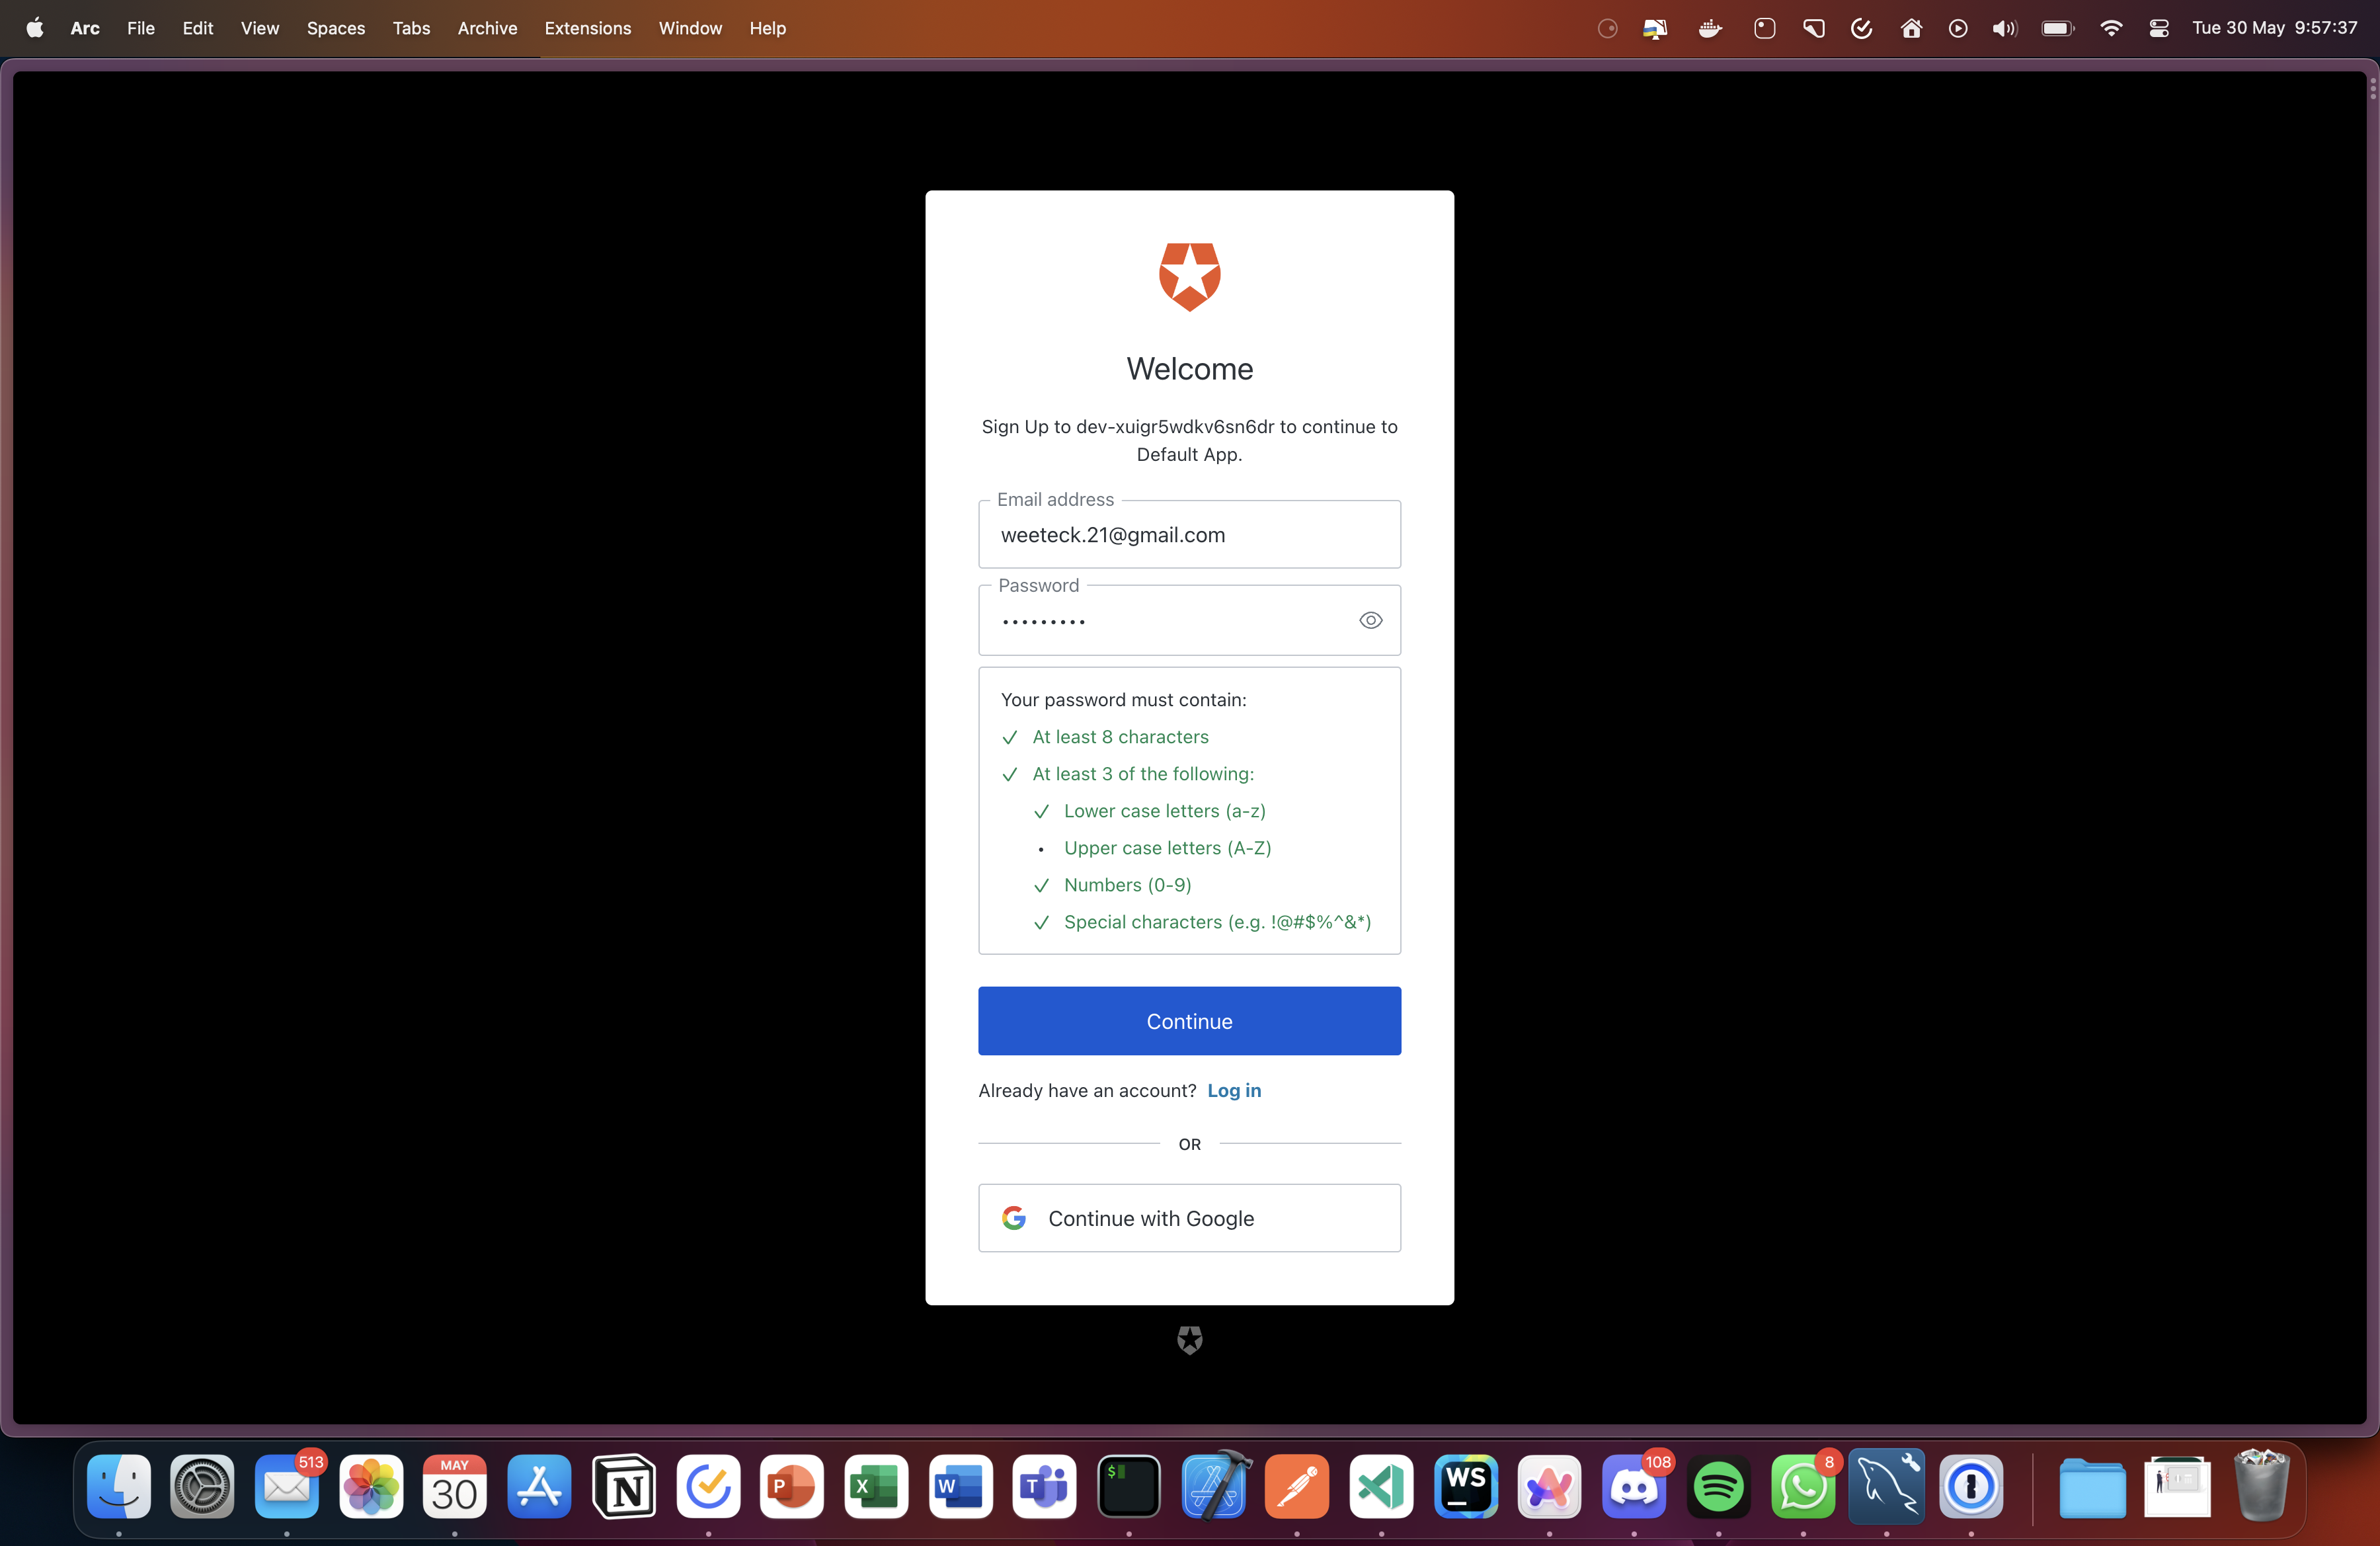
Task: Open the Docker menu bar icon
Action: coord(1710,28)
